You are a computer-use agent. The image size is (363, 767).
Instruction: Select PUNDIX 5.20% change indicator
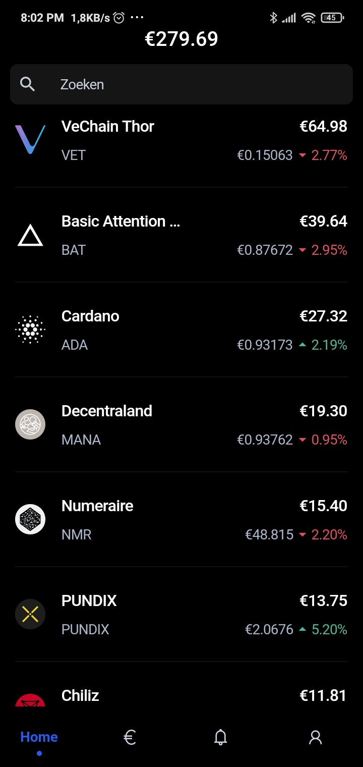click(x=323, y=629)
